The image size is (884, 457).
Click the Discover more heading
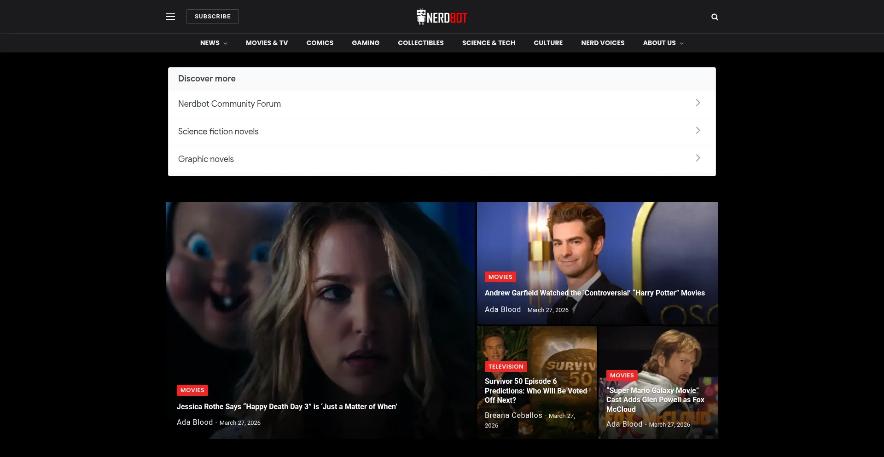(x=207, y=79)
